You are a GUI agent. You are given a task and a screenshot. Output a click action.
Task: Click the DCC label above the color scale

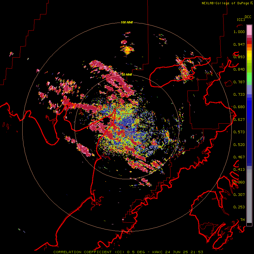point(248,17)
